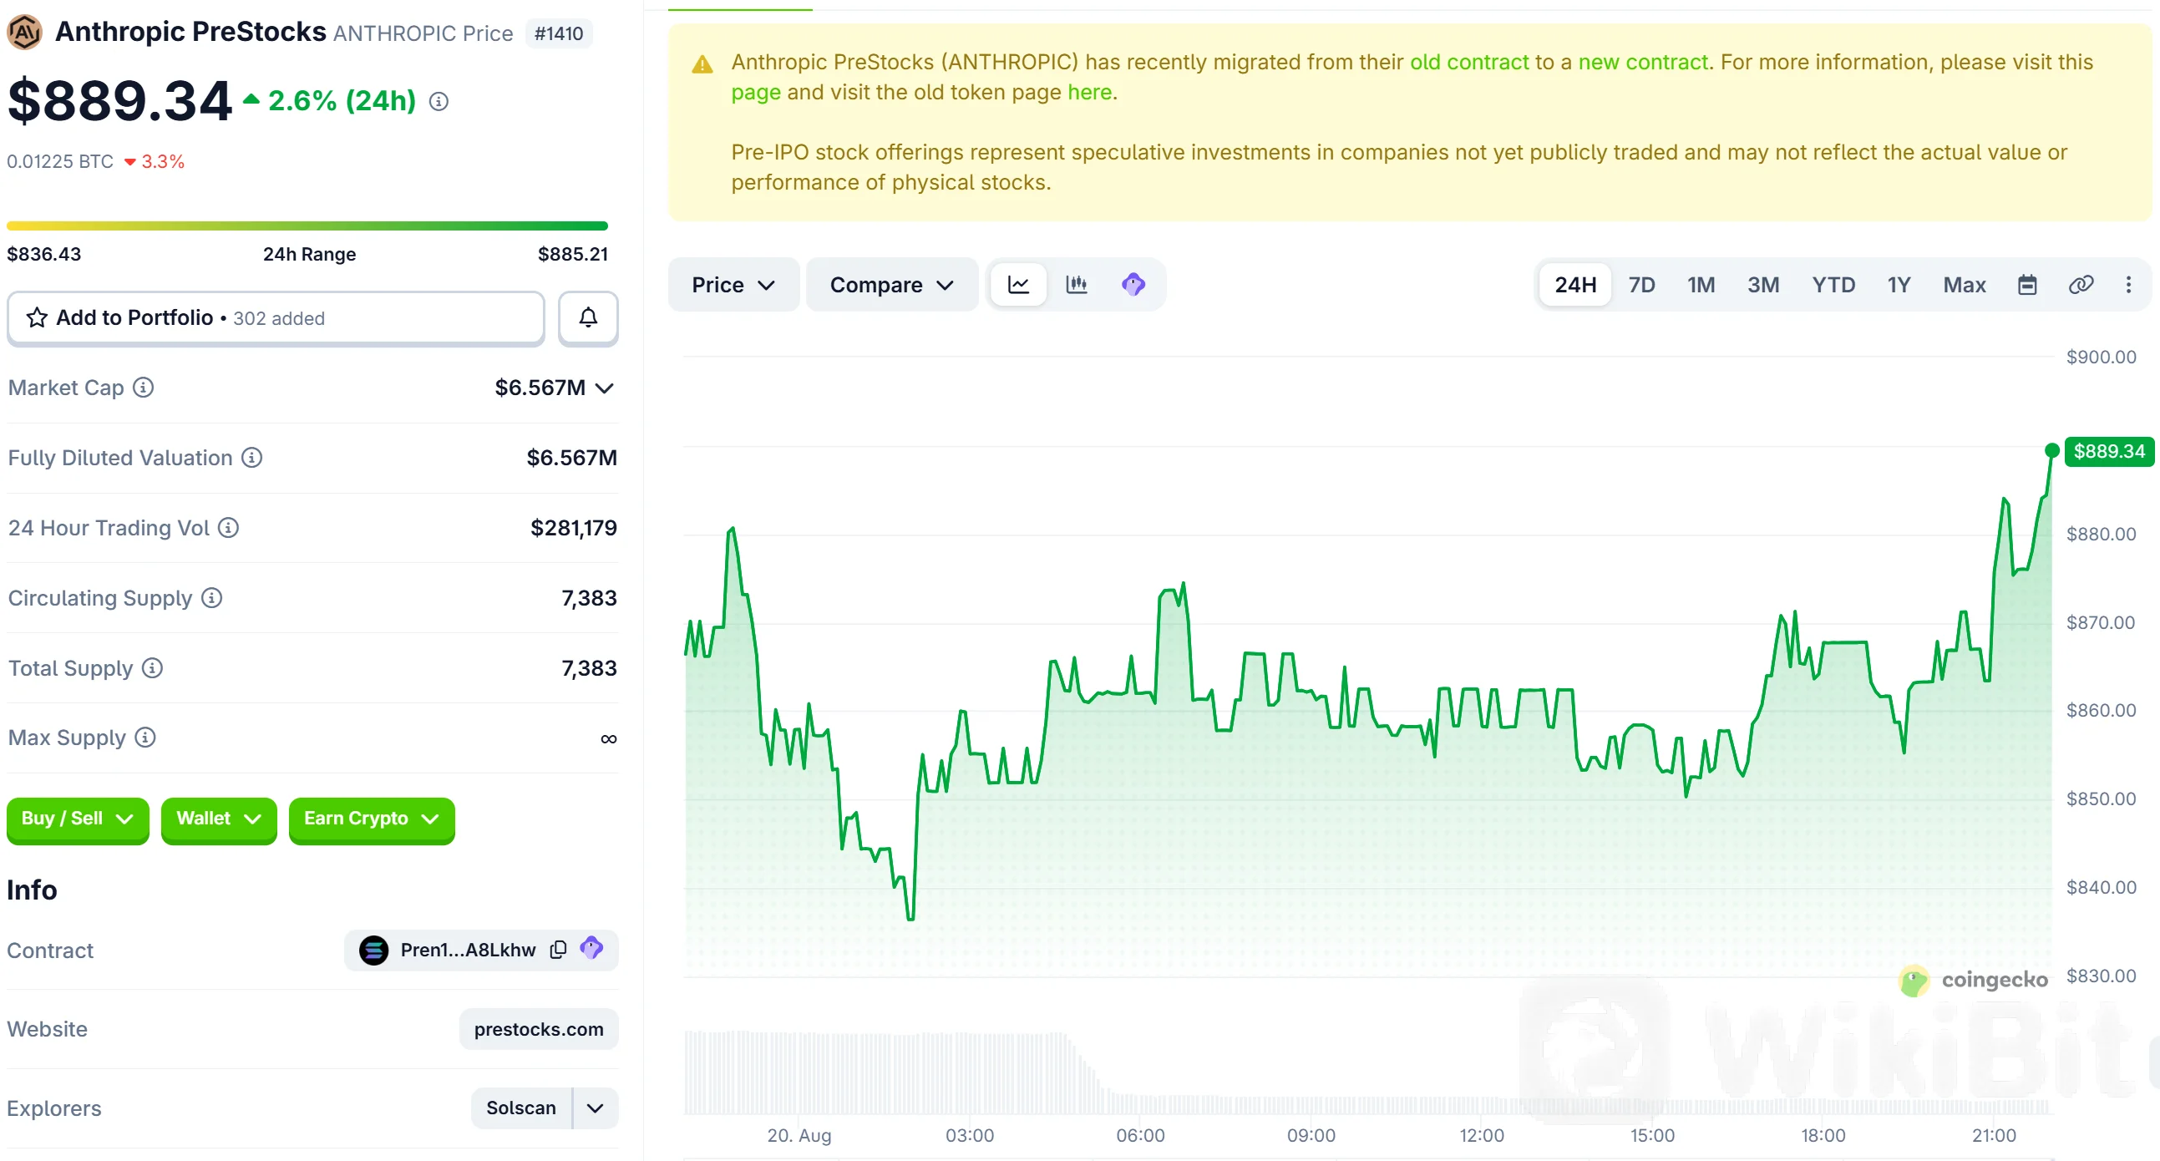Open the old contract link
The width and height of the screenshot is (2160, 1161).
click(1469, 62)
